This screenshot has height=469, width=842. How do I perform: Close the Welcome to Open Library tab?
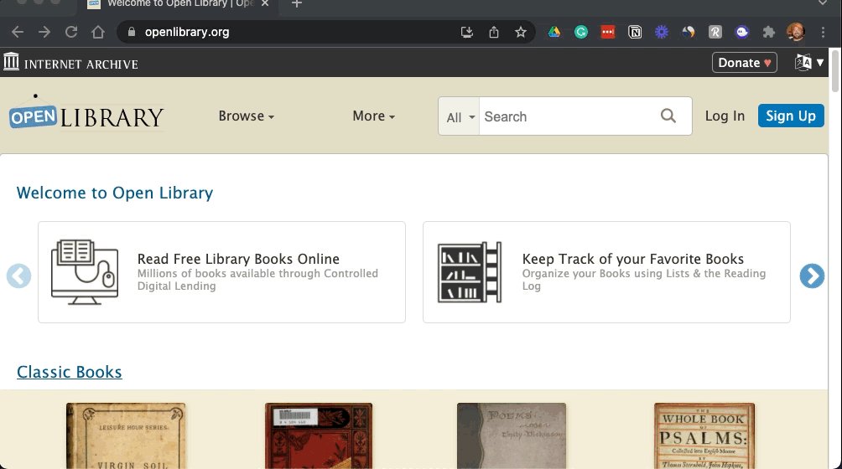(x=265, y=3)
